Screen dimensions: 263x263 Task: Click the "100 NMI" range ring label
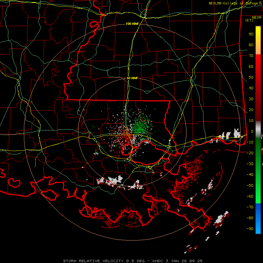point(132,24)
